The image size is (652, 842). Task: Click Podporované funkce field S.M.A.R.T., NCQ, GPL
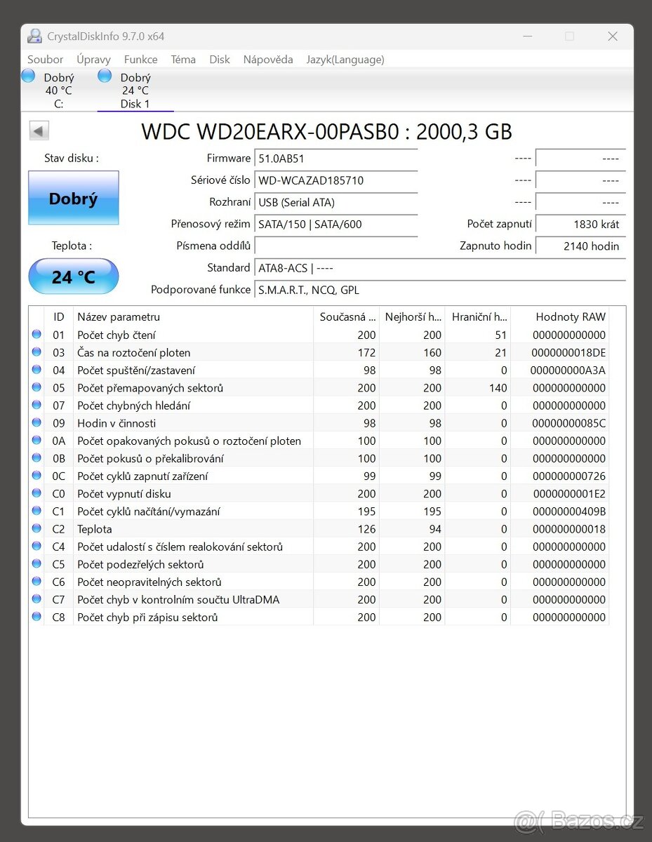(440, 290)
